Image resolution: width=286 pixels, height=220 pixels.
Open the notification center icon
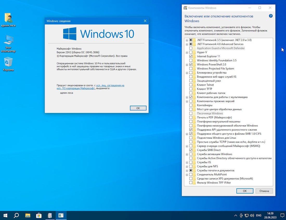tap(282, 216)
